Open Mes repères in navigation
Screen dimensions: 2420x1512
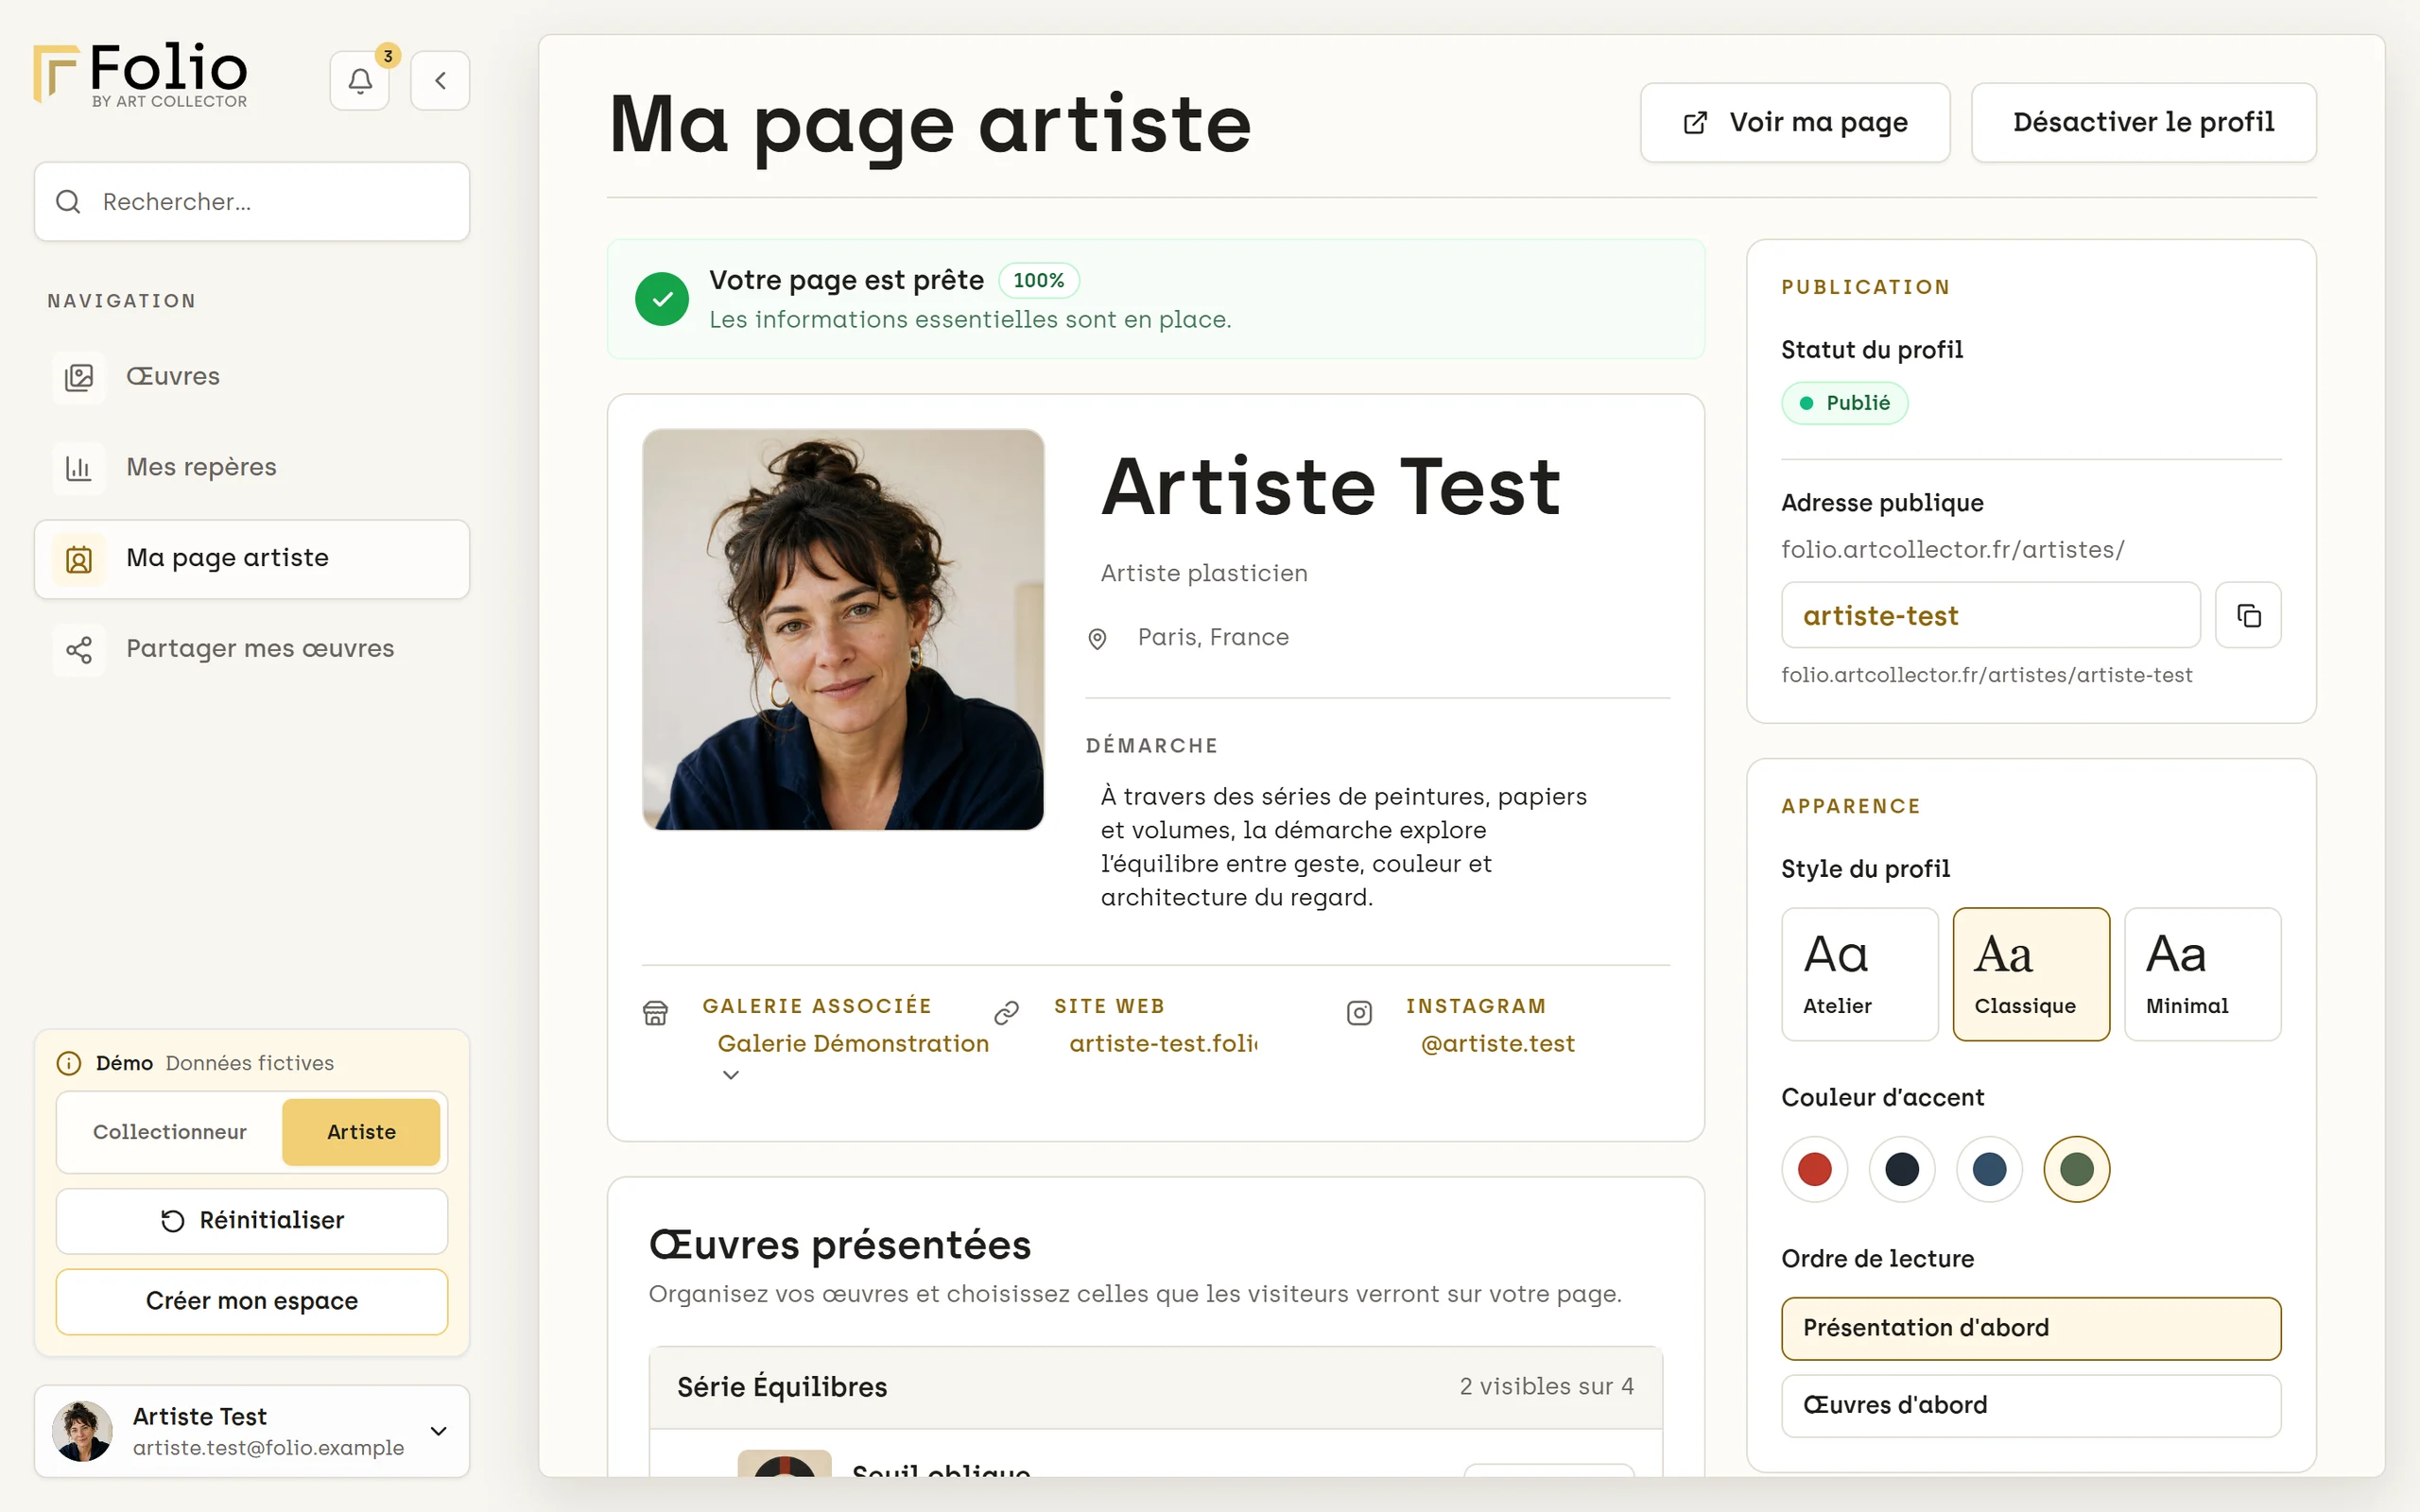click(x=252, y=468)
